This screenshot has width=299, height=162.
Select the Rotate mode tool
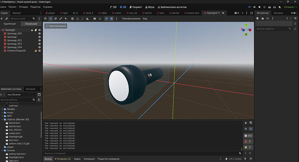(x=55, y=19)
